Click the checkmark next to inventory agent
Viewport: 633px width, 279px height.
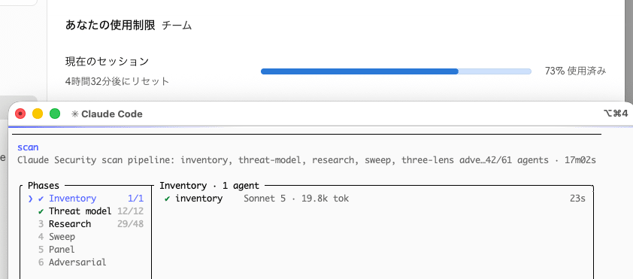(167, 199)
